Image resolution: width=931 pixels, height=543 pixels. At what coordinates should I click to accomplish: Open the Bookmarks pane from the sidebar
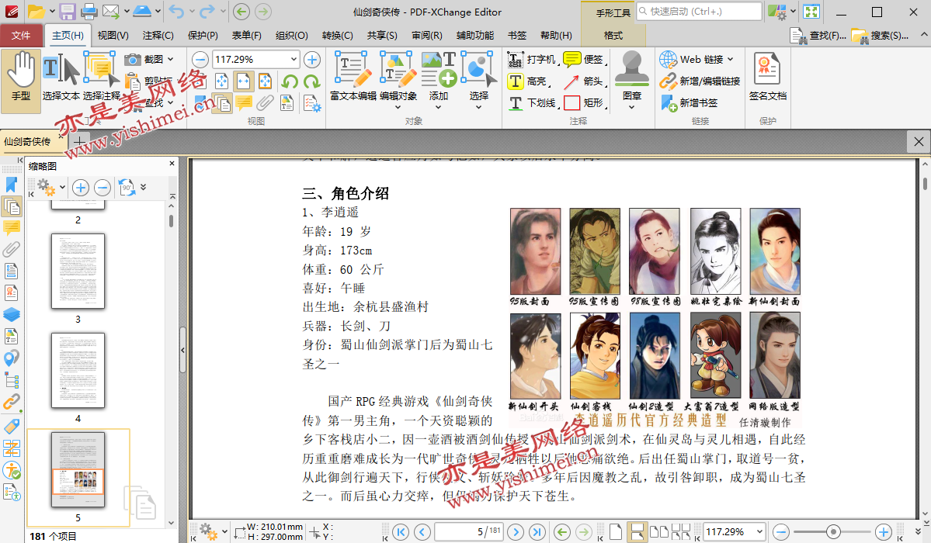pyautogui.click(x=12, y=185)
